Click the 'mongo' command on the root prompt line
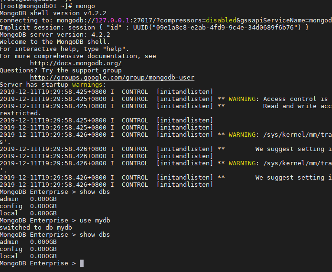 pyautogui.click(x=86, y=6)
